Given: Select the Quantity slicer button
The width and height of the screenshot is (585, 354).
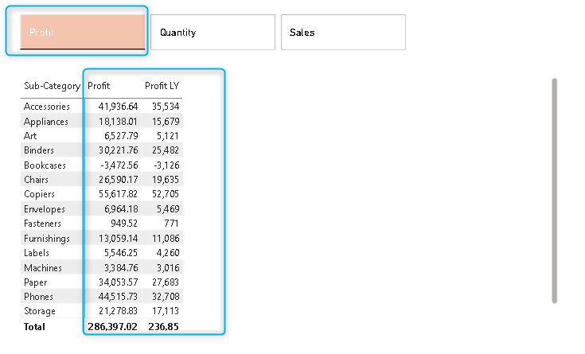Looking at the screenshot, I should (x=213, y=33).
